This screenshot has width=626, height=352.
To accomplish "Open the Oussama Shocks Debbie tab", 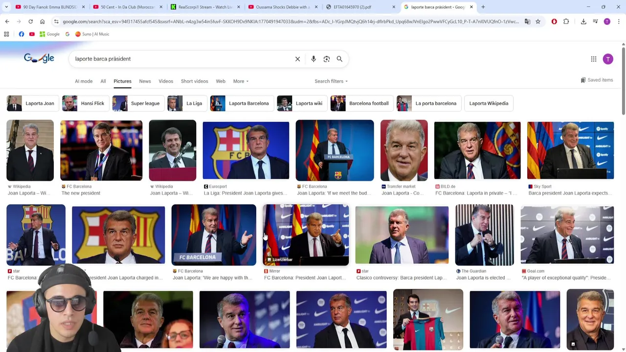I will 283,7.
